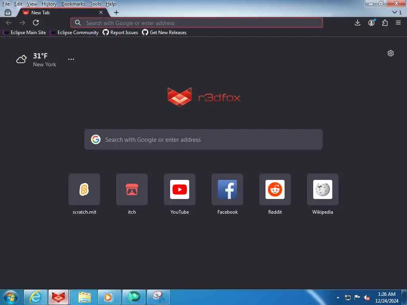Open Eclipse Community bookmark
This screenshot has width=407, height=305.
(x=74, y=33)
